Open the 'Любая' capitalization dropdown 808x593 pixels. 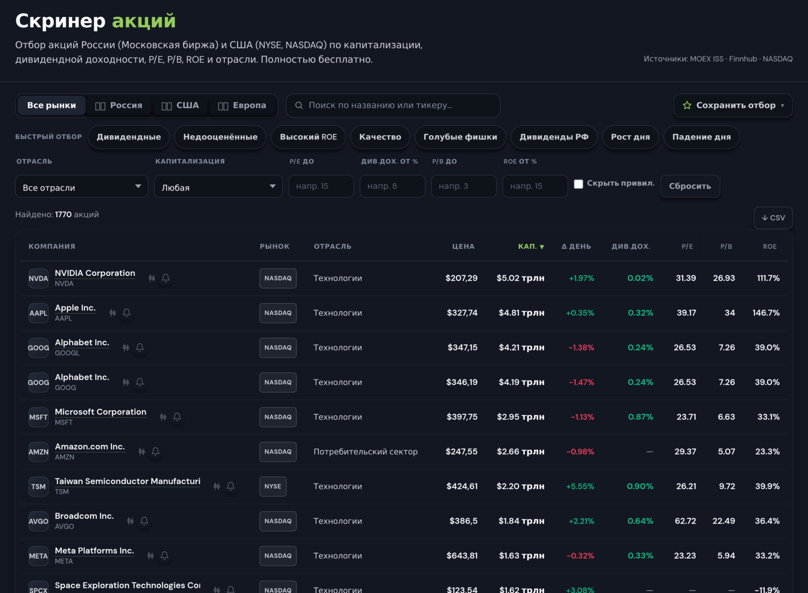[x=218, y=186]
